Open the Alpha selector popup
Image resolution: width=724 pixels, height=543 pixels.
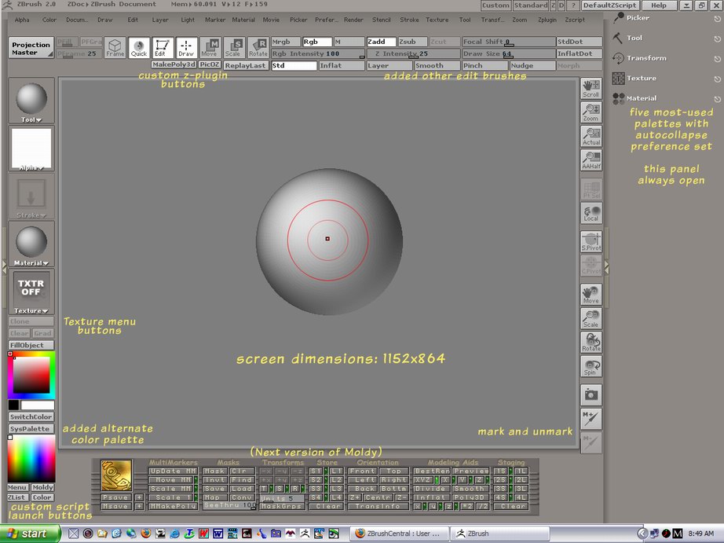click(31, 149)
